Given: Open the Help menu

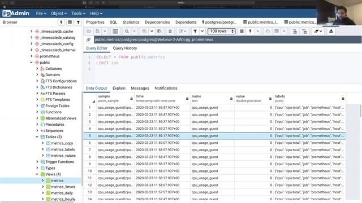Looking at the screenshot, I should point(96,14).
